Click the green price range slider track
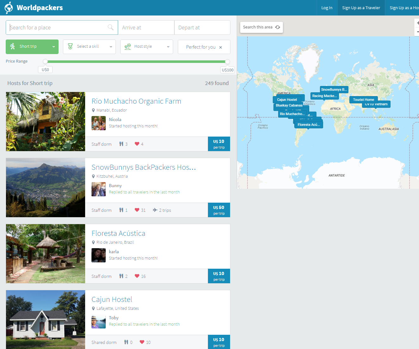The image size is (419, 349). pos(136,62)
